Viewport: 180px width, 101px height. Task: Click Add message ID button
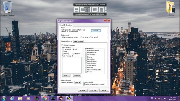(x=66, y=75)
